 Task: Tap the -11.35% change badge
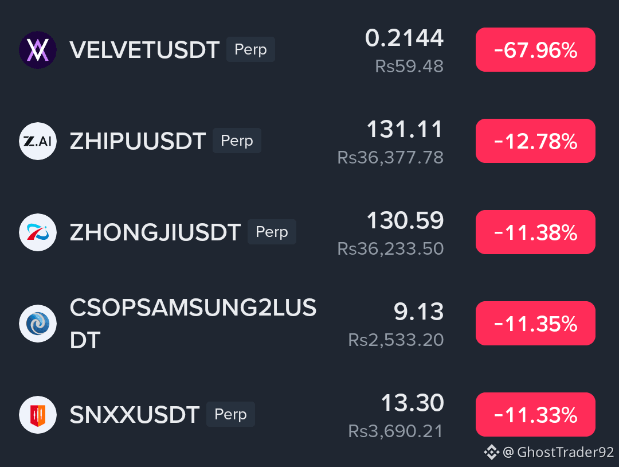(535, 324)
